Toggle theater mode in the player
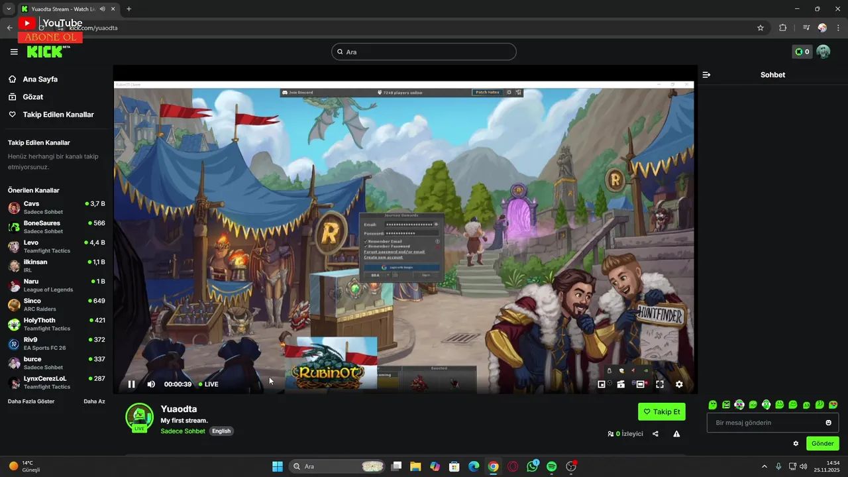Screen dimensions: 848x477 640,384
